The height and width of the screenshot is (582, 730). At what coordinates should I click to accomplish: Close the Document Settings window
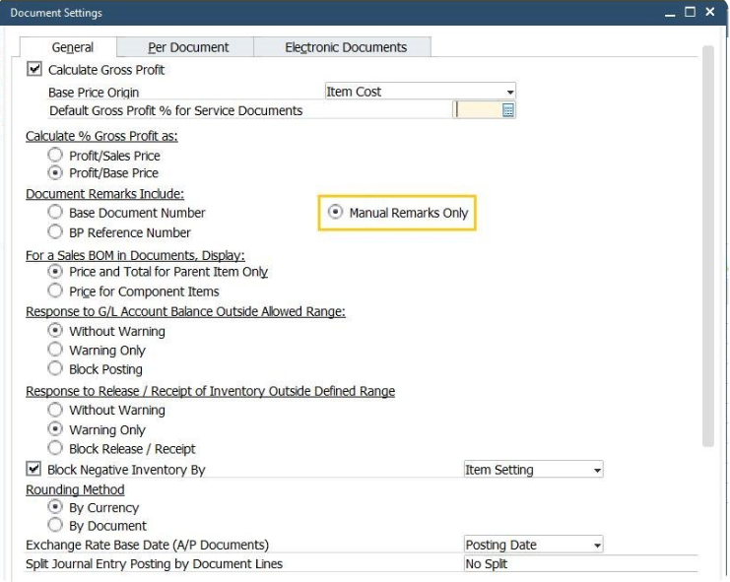[x=710, y=13]
